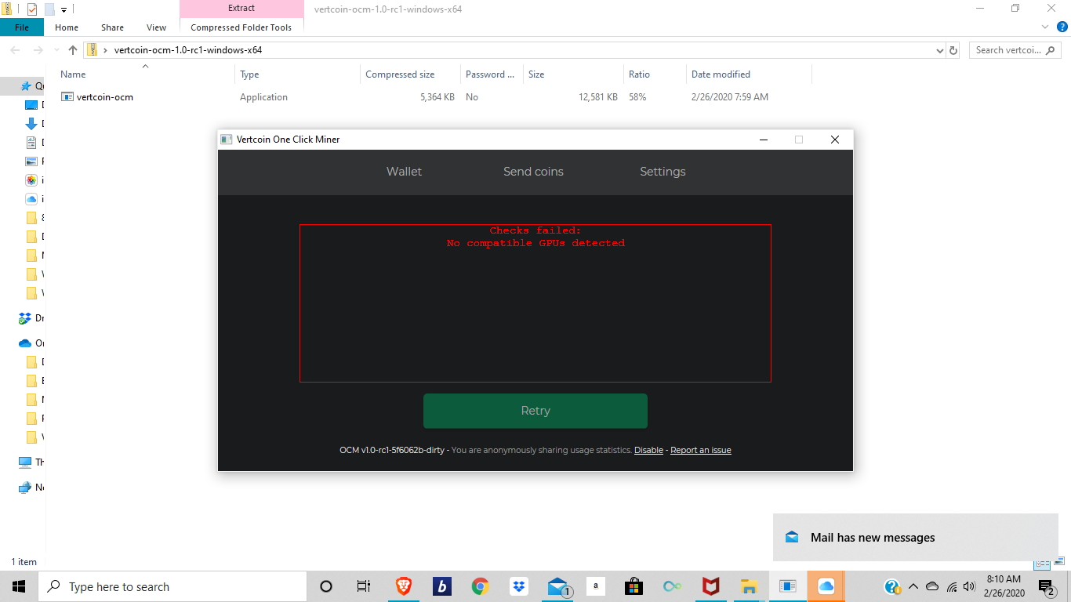Refresh the current folder view
Viewport: 1071px width, 602px height.
(x=953, y=50)
